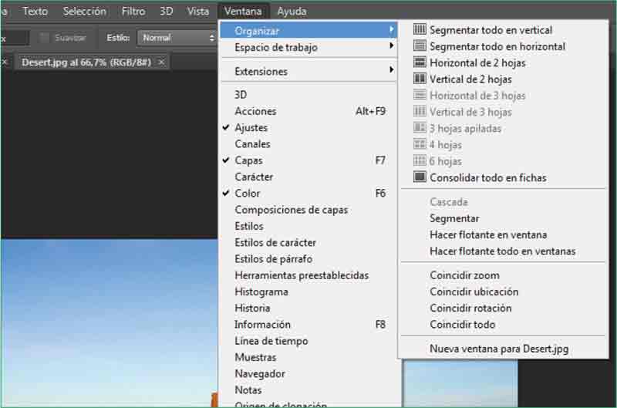Choose Coincidir zoom
This screenshot has height=408, width=617.
click(x=464, y=275)
